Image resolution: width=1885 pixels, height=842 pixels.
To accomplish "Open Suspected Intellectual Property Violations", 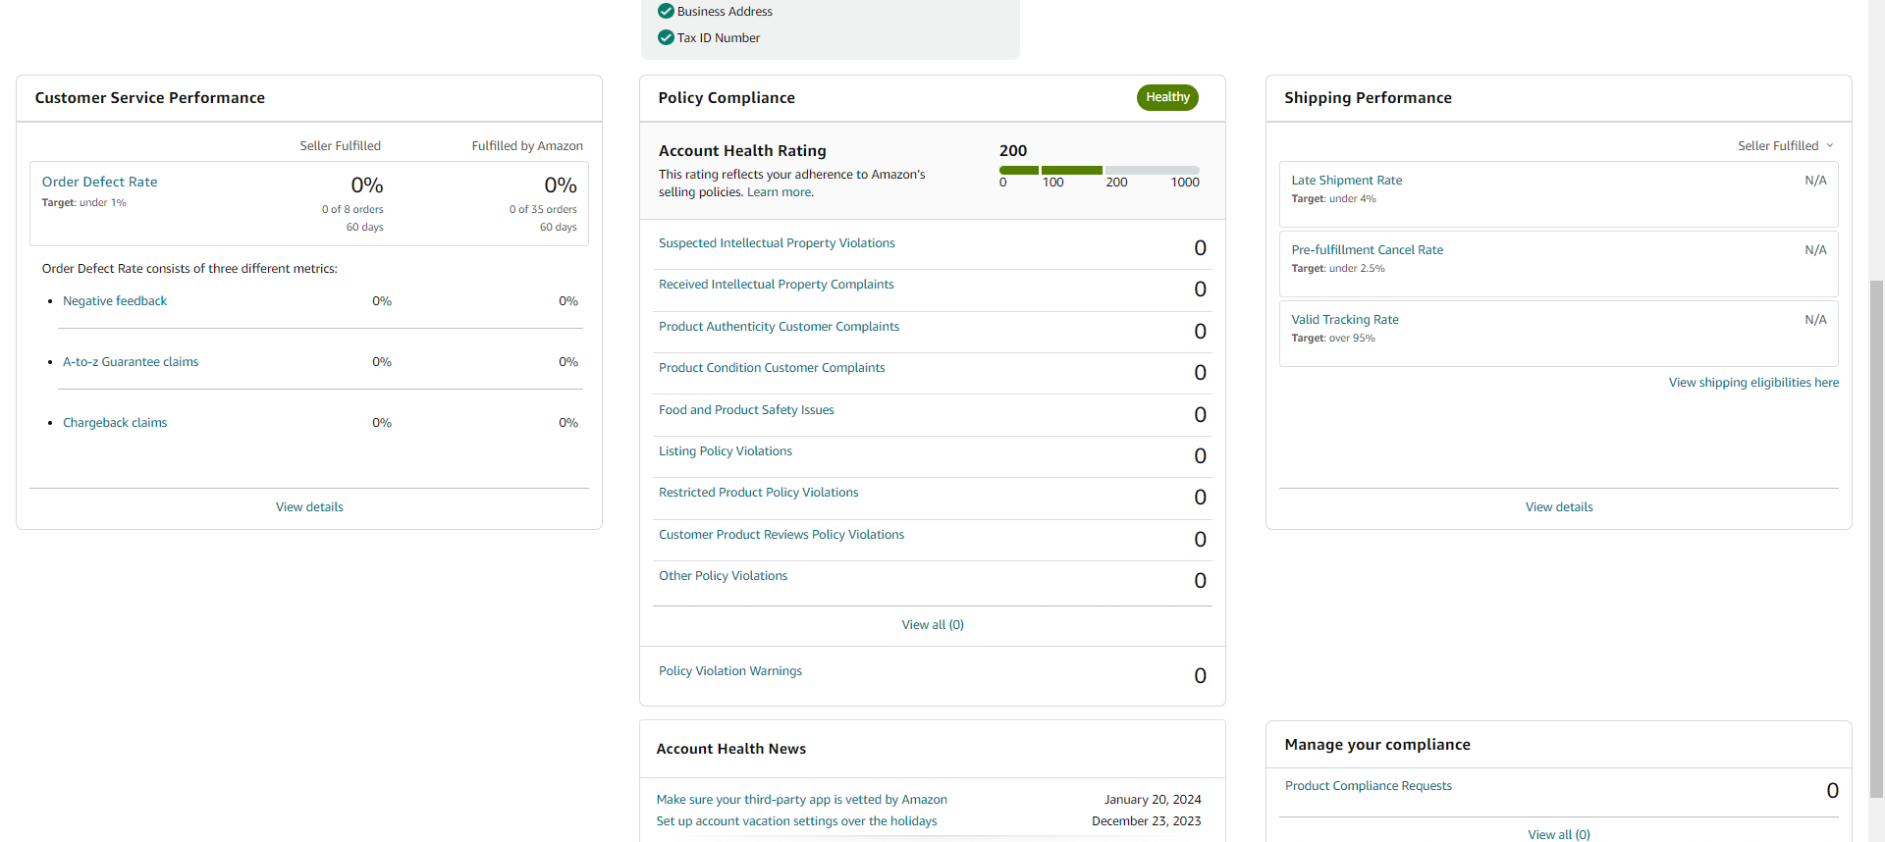I will point(777,243).
